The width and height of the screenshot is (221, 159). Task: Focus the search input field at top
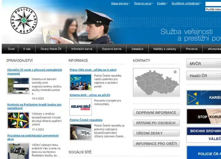(213, 4)
